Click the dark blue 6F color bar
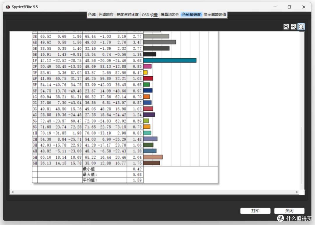This screenshot has height=225, width=315. [148, 91]
